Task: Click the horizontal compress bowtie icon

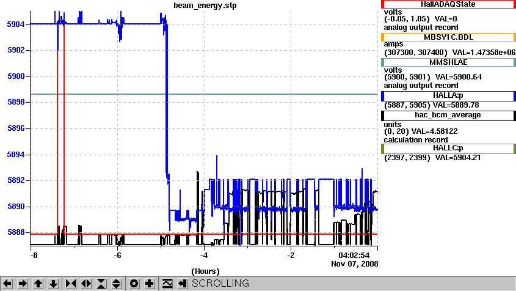Action: click(71, 284)
